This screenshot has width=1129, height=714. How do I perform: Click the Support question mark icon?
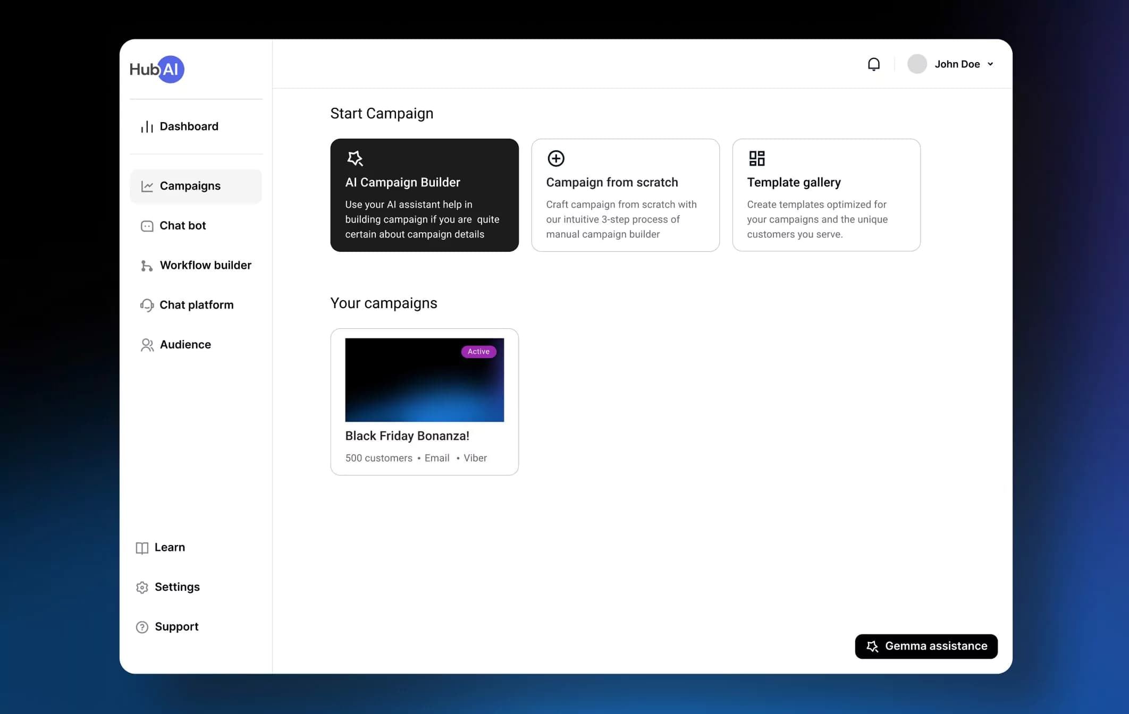(142, 627)
